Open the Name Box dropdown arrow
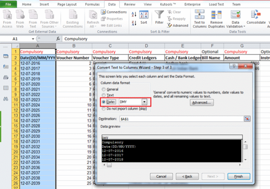Viewport: 270px width, 189px height. pyautogui.click(x=33, y=39)
